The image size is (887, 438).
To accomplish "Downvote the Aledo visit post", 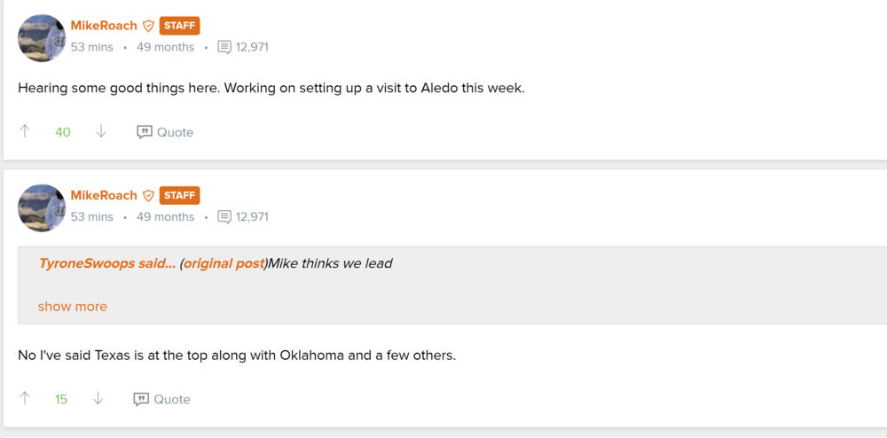I will click(x=101, y=132).
